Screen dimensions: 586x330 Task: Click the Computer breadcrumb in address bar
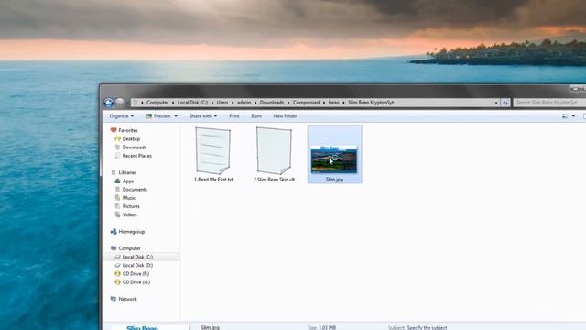[x=157, y=103]
